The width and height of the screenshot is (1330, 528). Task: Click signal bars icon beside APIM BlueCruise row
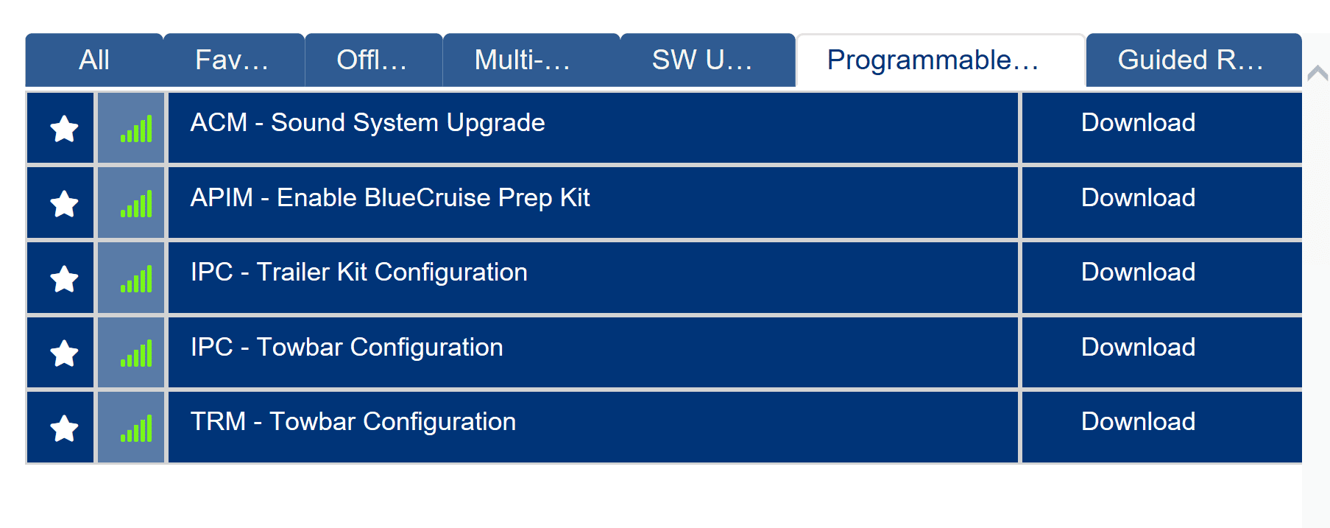pyautogui.click(x=136, y=204)
